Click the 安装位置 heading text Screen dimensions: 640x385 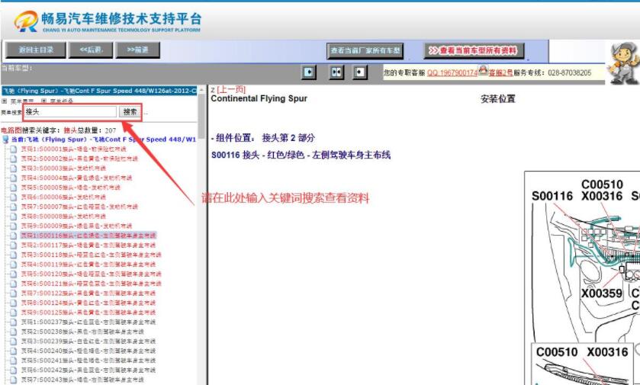tap(497, 98)
